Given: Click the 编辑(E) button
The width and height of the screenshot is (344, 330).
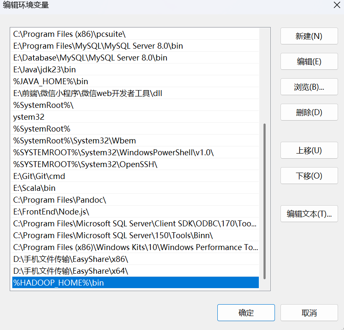Looking at the screenshot, I should pos(309,62).
